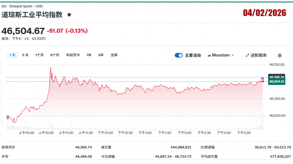Click the 下午1:00 time axis label
The height and width of the screenshot is (164, 293).
tap(145, 133)
